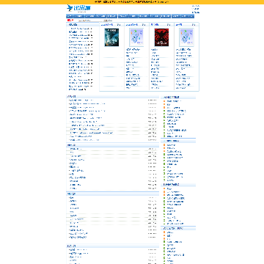
Task: Open placeholder cover image in the last featured column
Action: point(186,37)
